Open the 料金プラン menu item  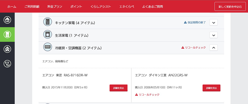click(55, 7)
